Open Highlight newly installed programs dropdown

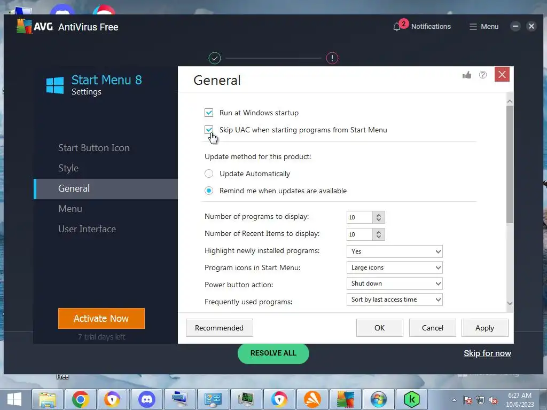pyautogui.click(x=395, y=251)
